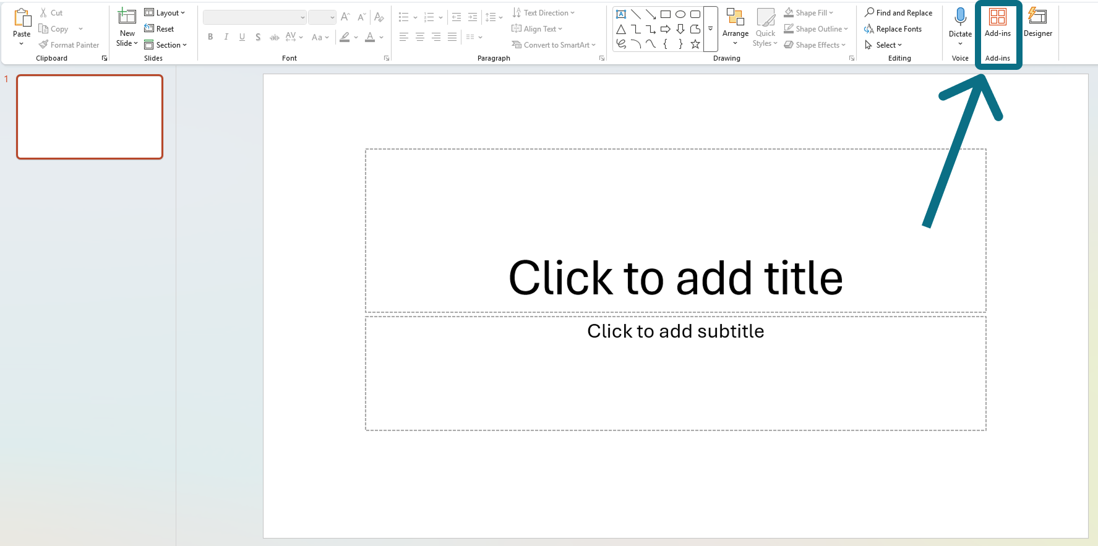Select the Format Painter tool

[x=69, y=45]
